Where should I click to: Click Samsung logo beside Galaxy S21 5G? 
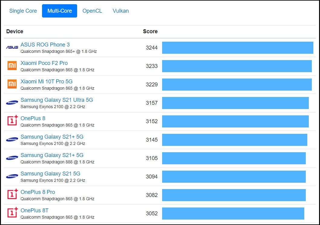point(12,176)
